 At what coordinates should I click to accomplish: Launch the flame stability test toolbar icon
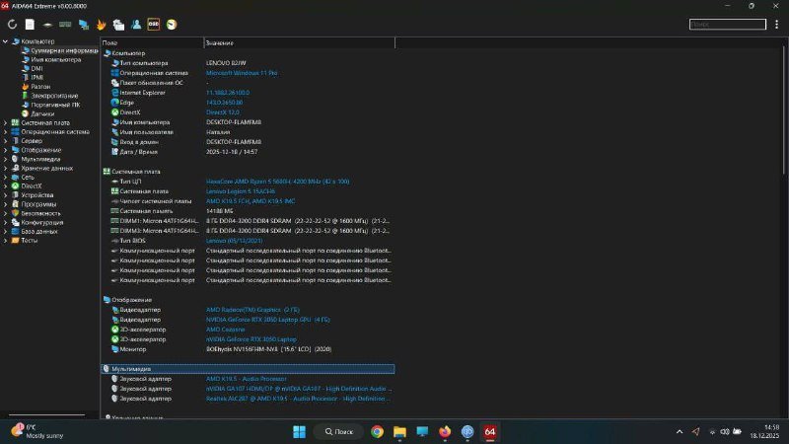102,24
